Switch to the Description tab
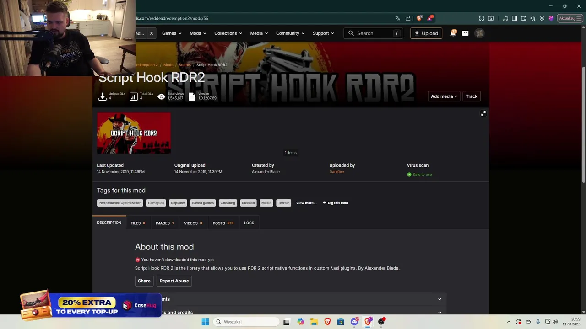This screenshot has height=329, width=586. 109,223
